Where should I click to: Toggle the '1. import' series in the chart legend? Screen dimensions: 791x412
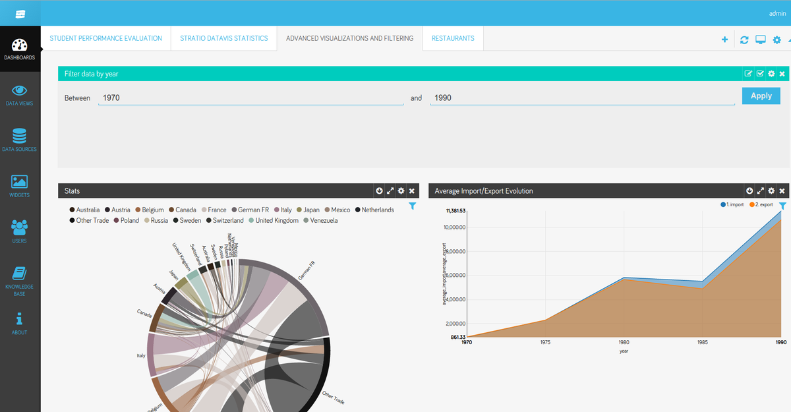(x=732, y=205)
